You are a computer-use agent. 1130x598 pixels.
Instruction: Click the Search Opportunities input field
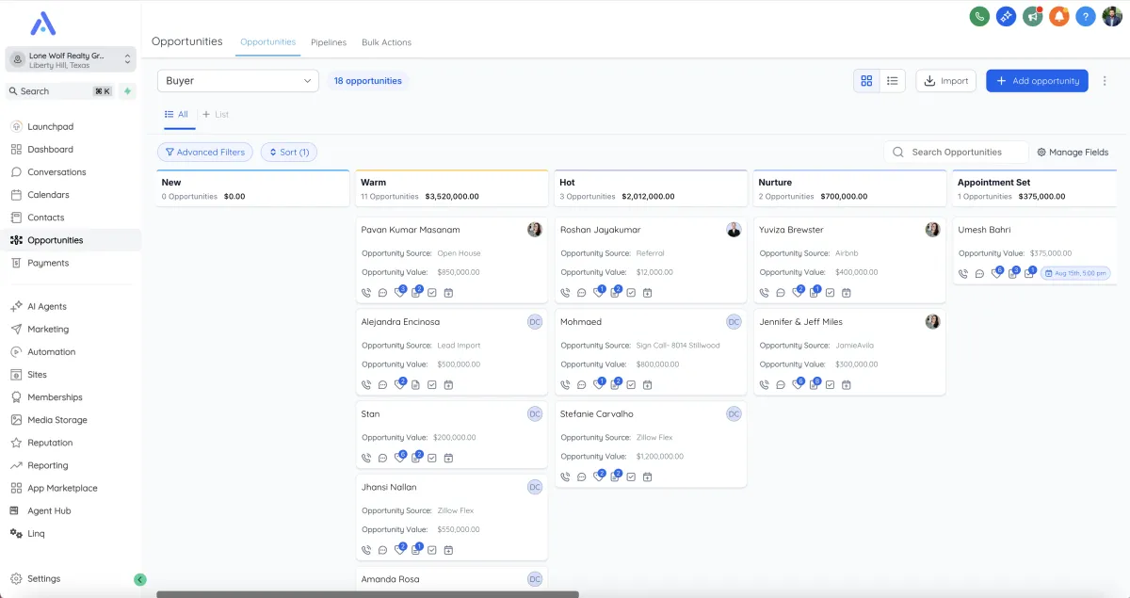pos(962,152)
